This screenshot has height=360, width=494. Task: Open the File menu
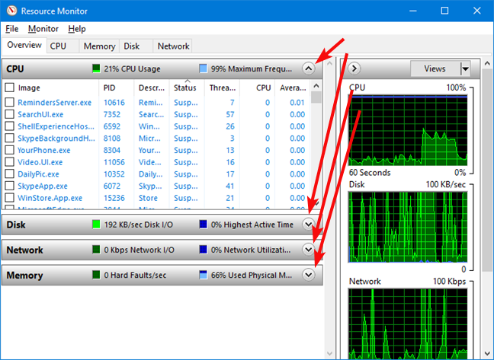tap(12, 29)
